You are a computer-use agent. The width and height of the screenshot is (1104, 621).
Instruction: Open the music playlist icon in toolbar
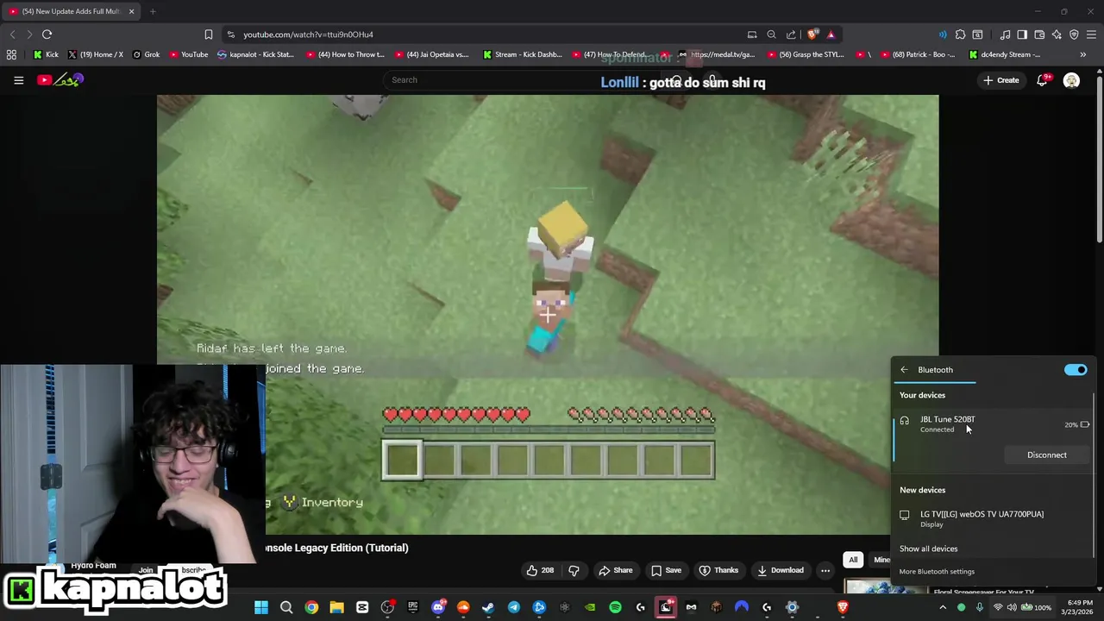tap(1005, 34)
